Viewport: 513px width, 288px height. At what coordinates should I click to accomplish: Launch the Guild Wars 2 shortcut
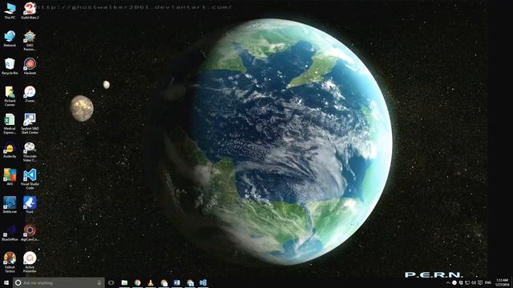(30, 10)
